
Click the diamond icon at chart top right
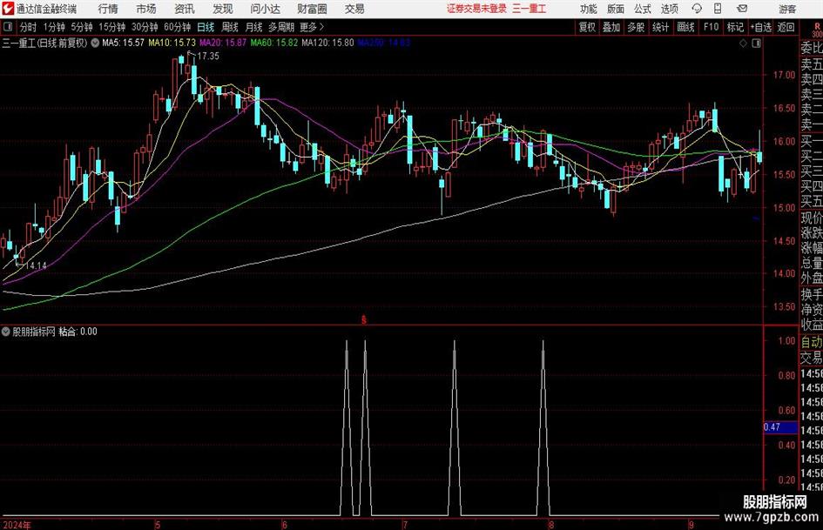click(743, 44)
